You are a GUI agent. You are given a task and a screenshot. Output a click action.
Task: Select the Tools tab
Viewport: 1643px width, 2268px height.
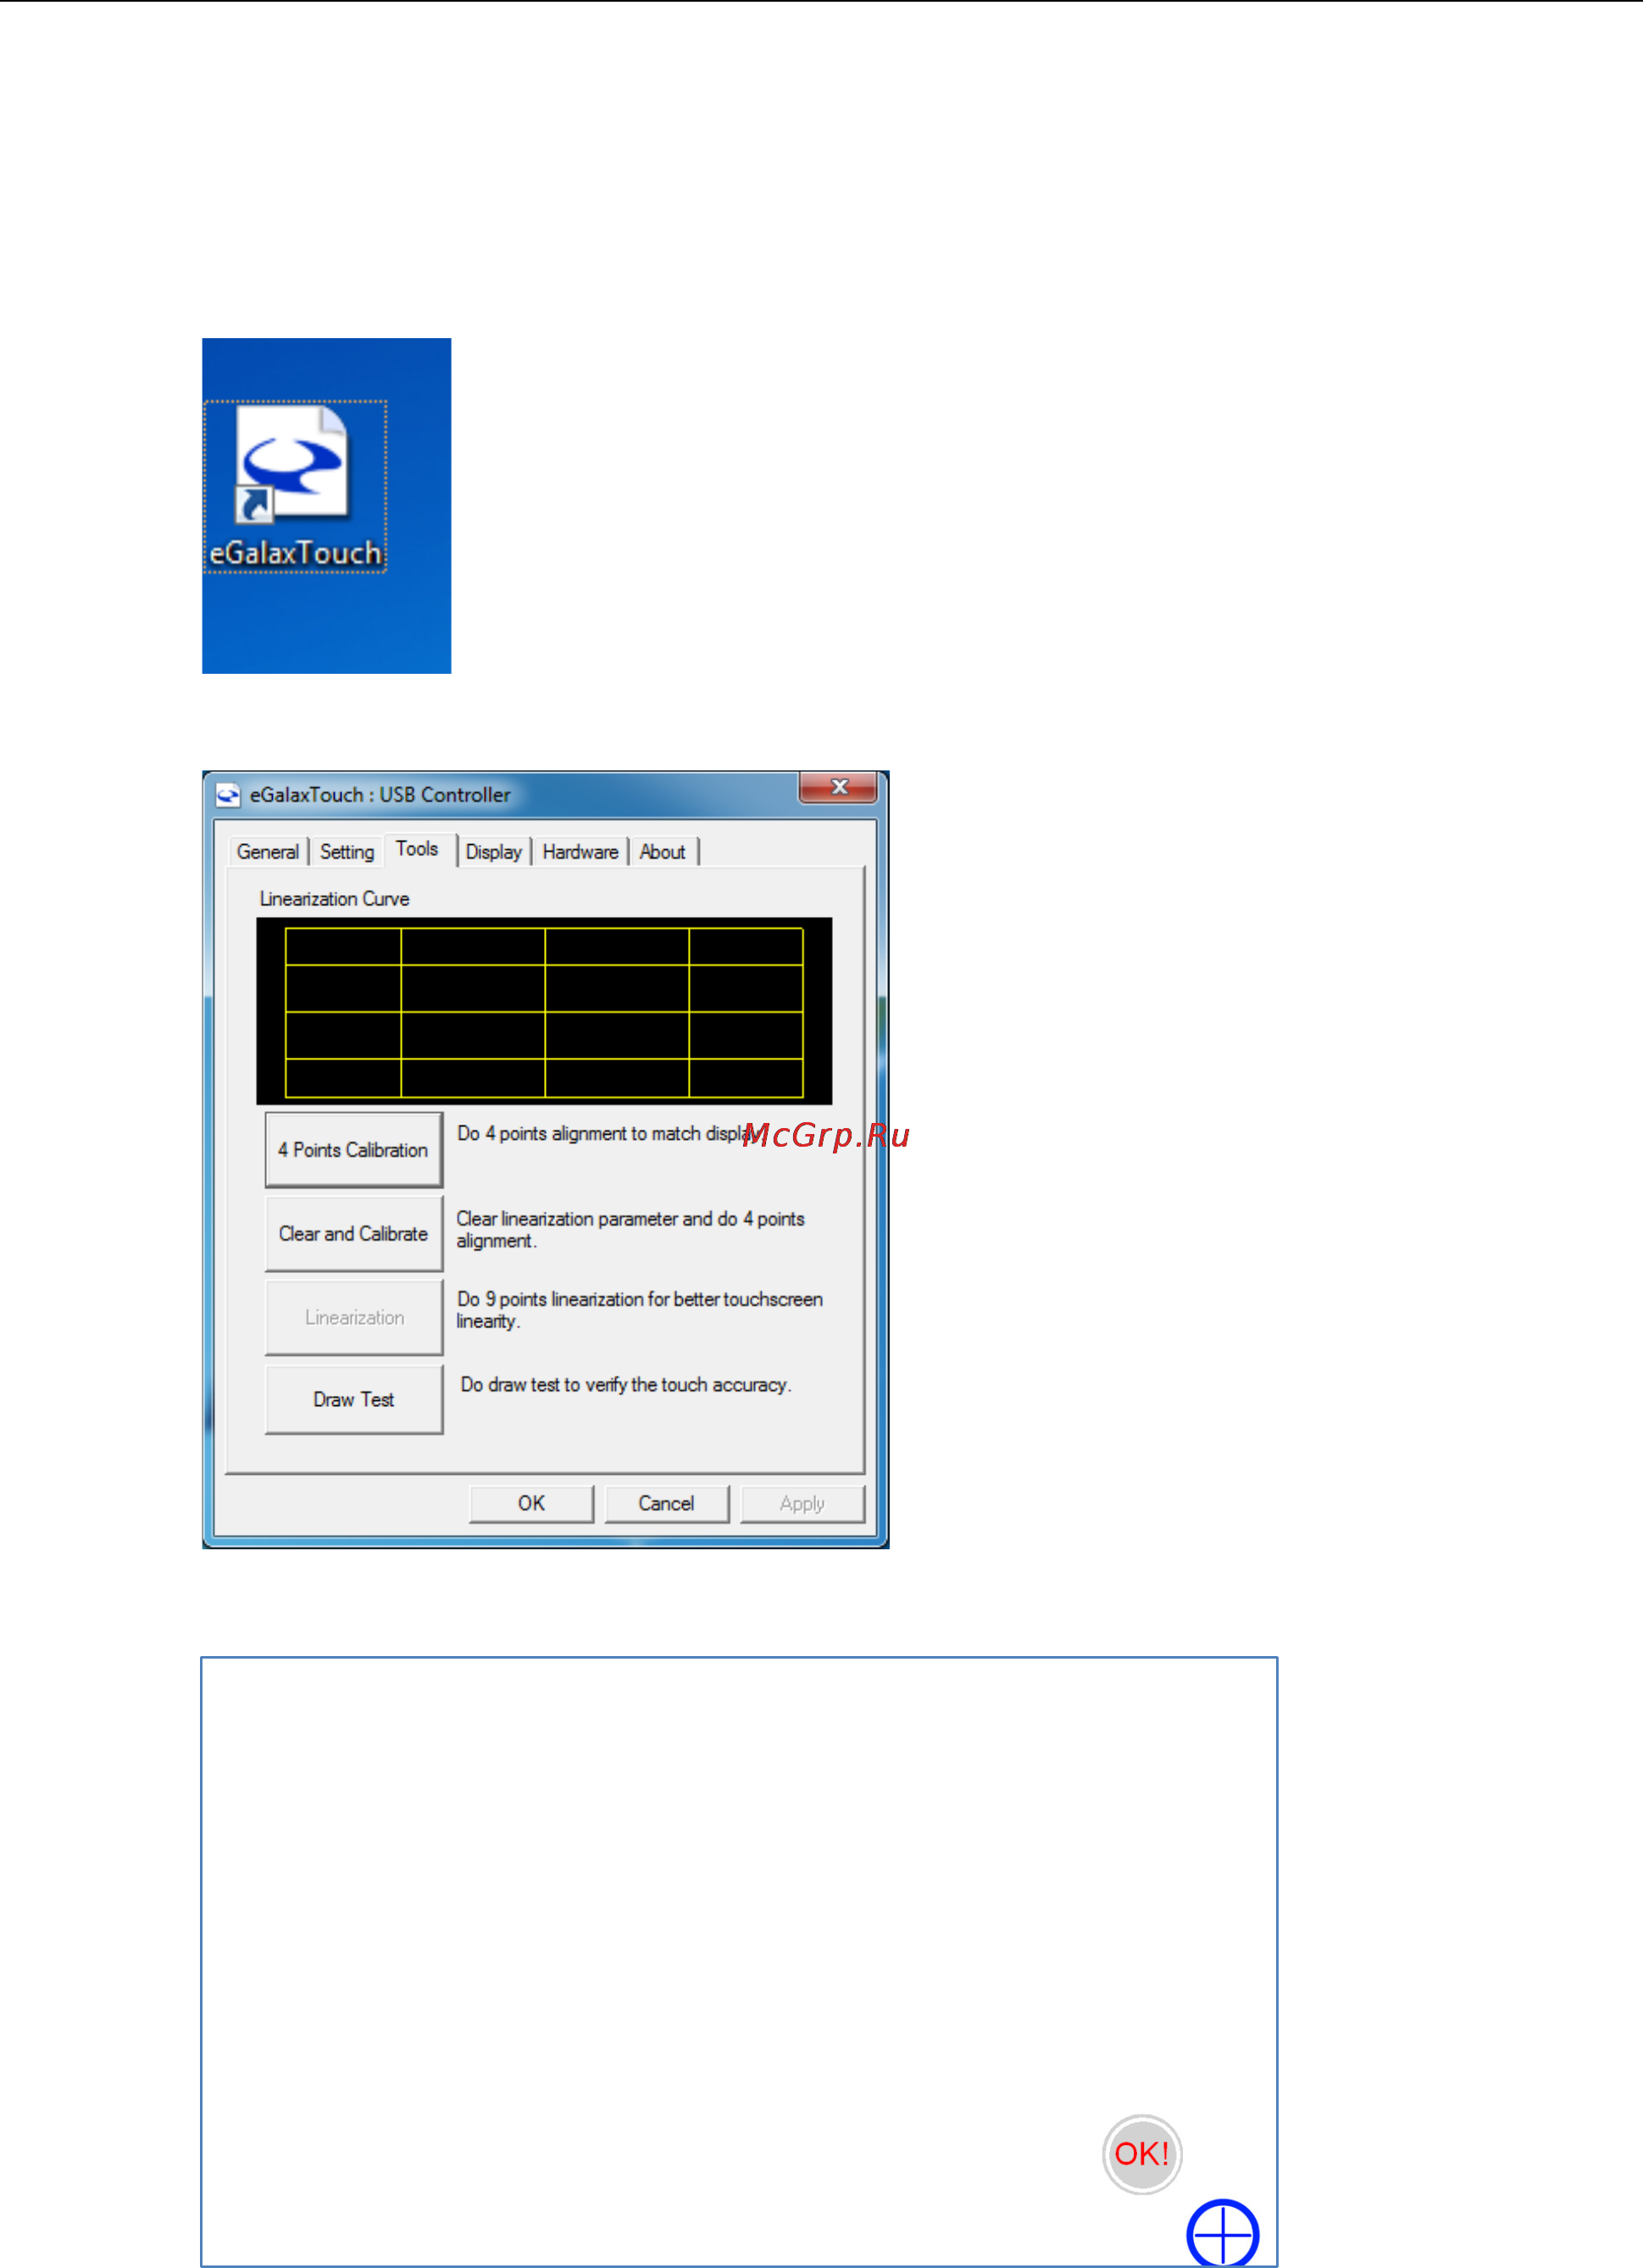coord(419,849)
